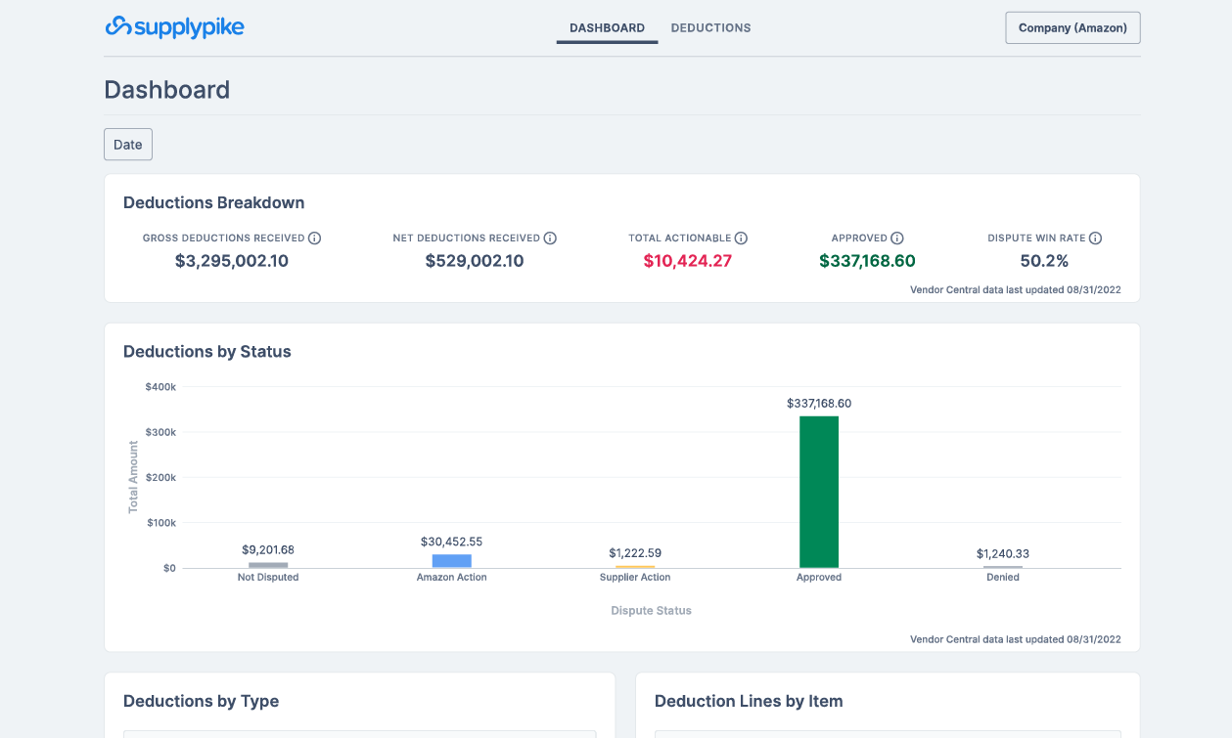Screen dimensions: 1232x738
Task: Switch to the Deductions tab
Action: 710,28
